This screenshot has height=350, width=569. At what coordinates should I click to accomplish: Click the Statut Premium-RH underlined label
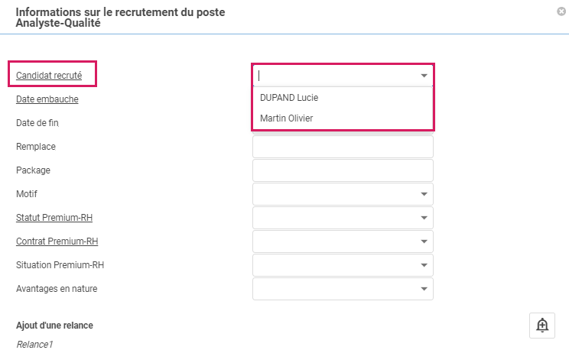pos(54,218)
